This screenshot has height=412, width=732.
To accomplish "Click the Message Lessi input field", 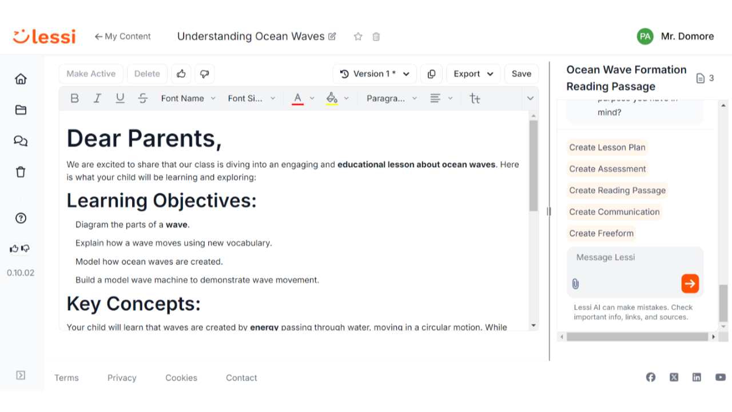I will (635, 257).
